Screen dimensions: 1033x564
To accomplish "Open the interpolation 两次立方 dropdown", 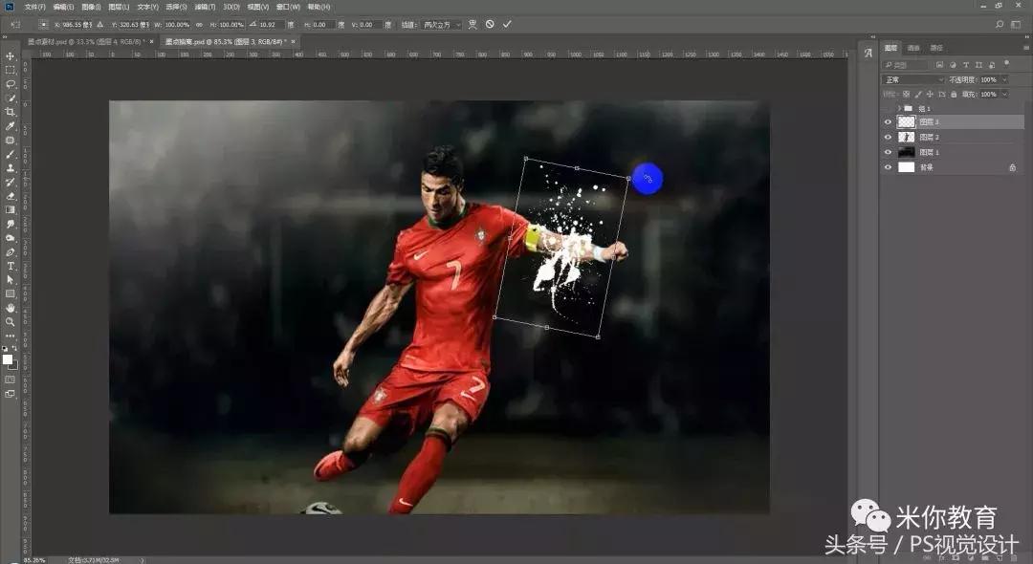I will (441, 24).
